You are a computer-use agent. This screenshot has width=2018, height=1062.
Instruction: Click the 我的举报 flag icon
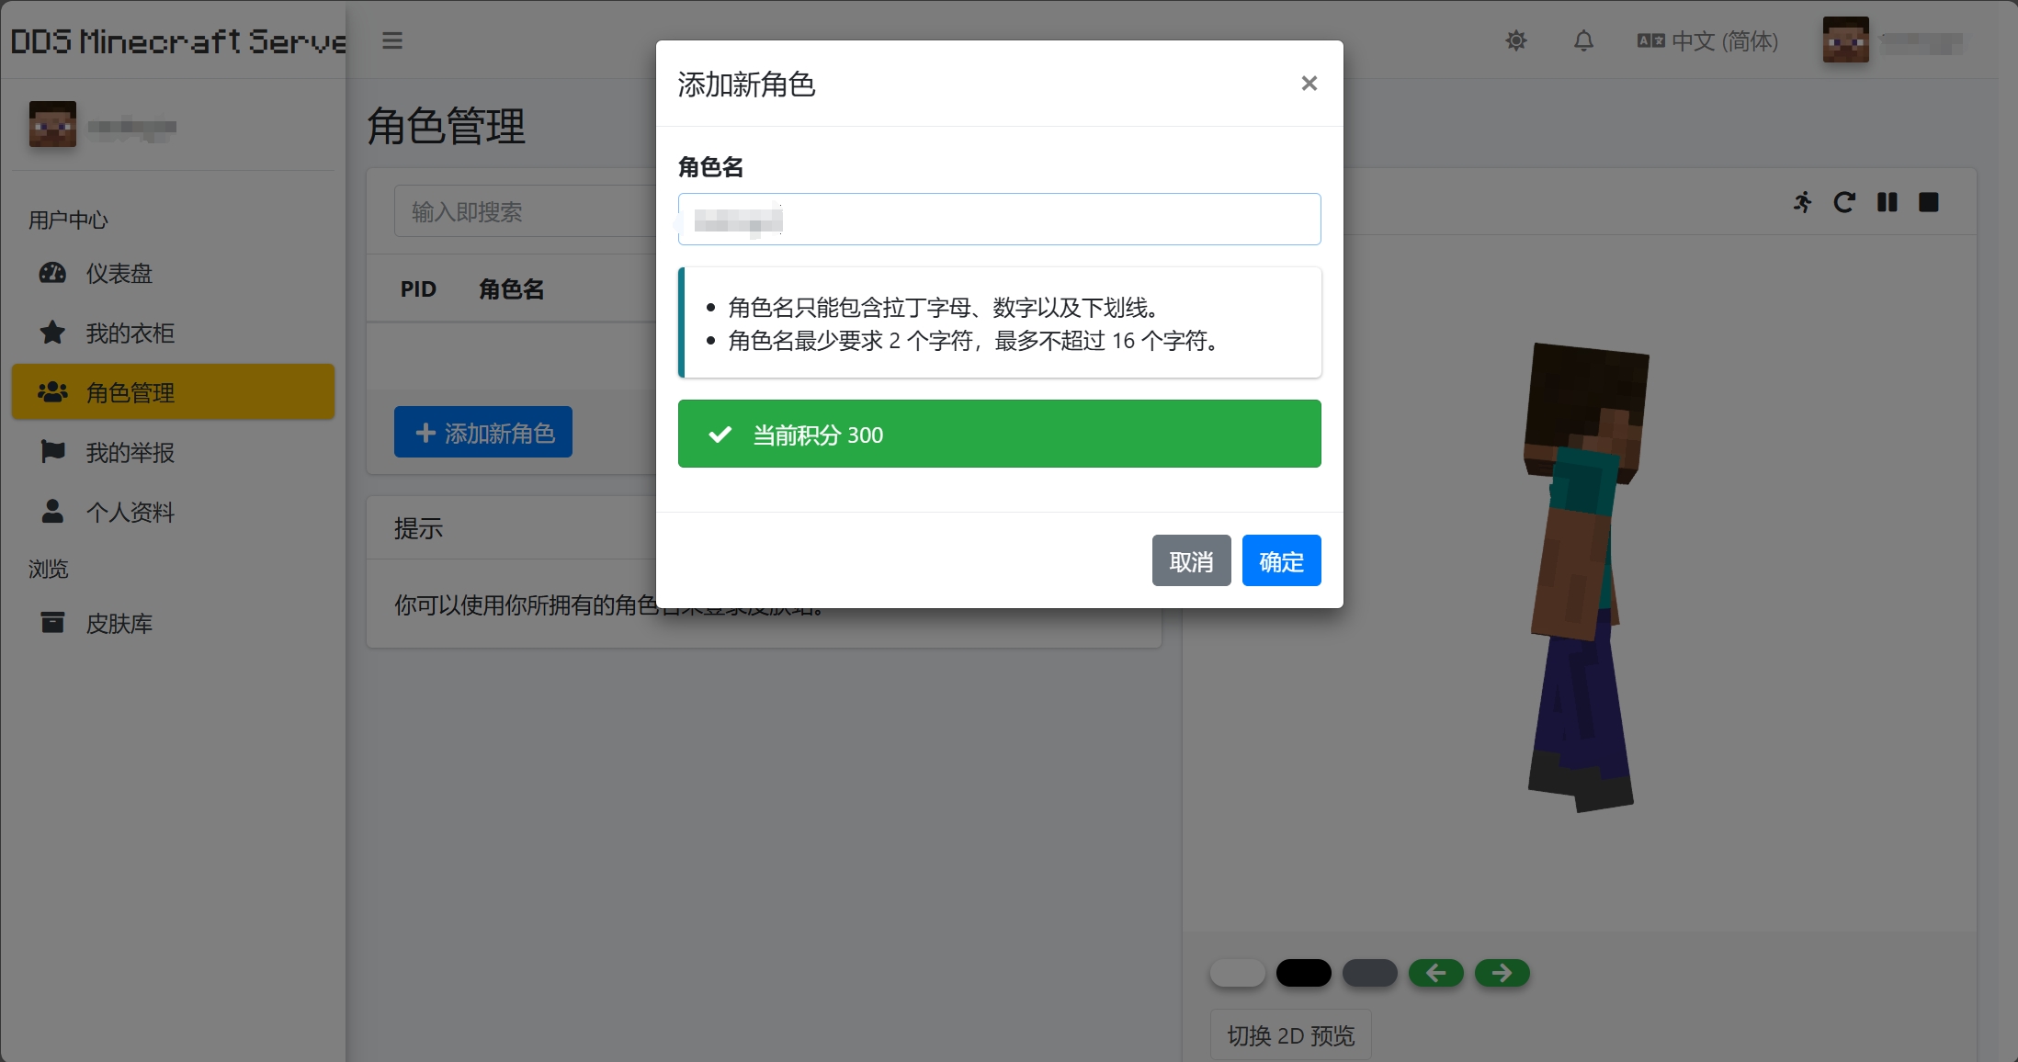coord(51,452)
